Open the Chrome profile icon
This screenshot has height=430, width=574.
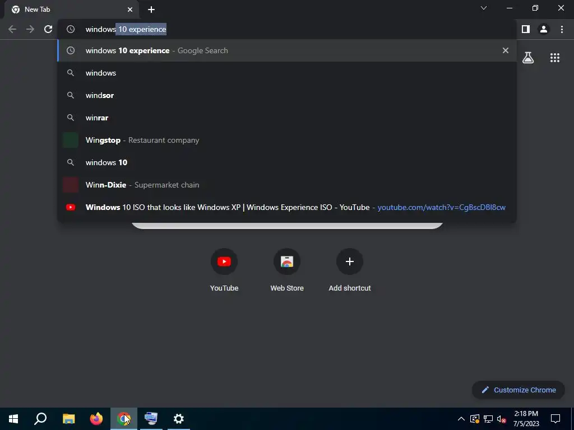click(x=544, y=29)
